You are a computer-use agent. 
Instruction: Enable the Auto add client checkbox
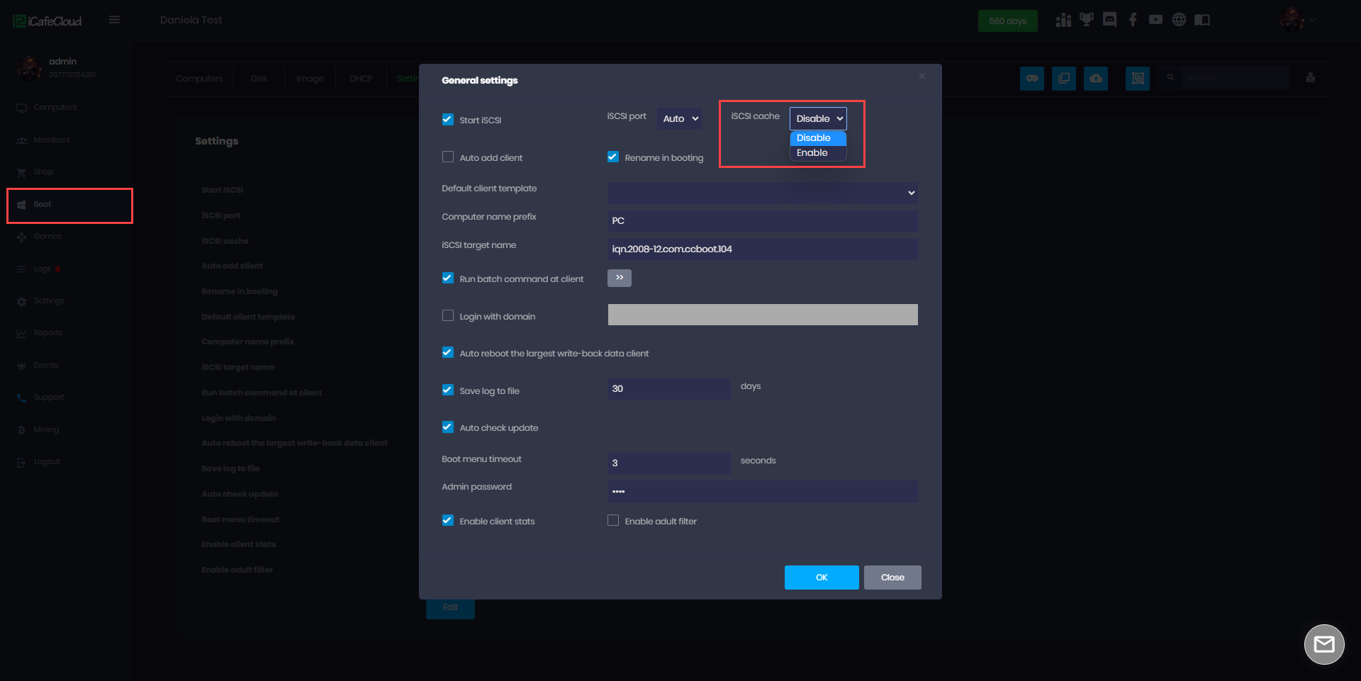coord(448,157)
